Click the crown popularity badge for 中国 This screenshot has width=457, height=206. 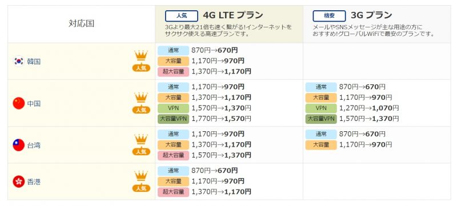pyautogui.click(x=141, y=103)
